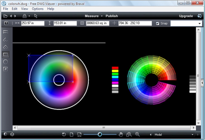Click the Upgrade link
The image size is (205, 140).
click(186, 16)
